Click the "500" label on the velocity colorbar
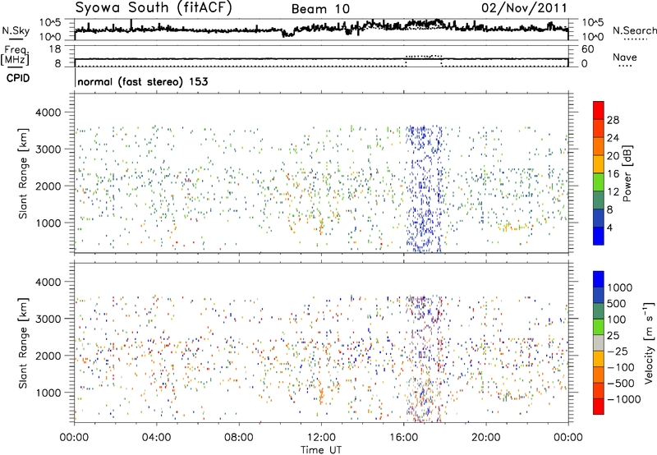The width and height of the screenshot is (657, 455). click(617, 303)
